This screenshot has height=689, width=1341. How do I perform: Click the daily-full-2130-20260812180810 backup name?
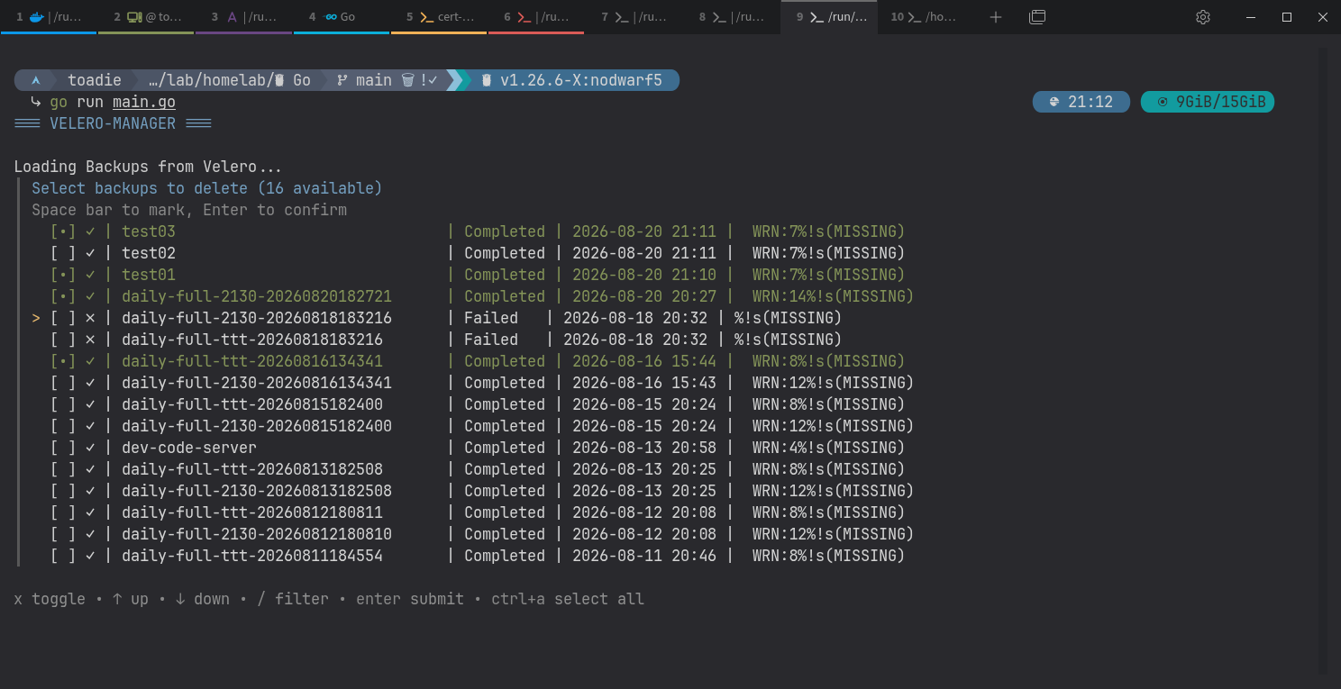coord(257,534)
